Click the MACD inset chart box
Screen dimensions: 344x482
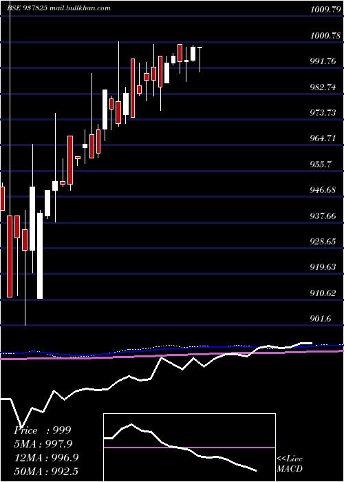(x=189, y=448)
